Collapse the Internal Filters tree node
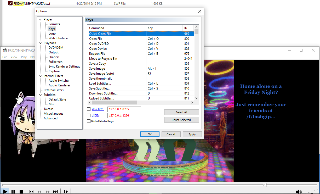Image resolution: width=320 pixels, height=194 pixels. tap(40, 76)
